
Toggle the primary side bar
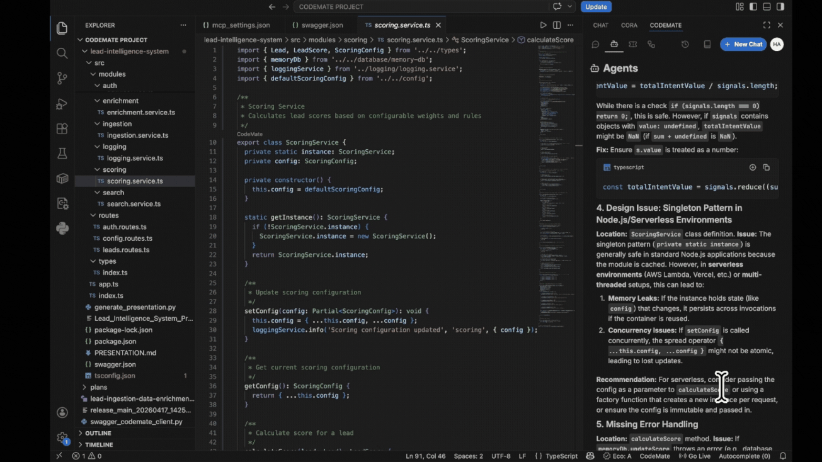[753, 7]
